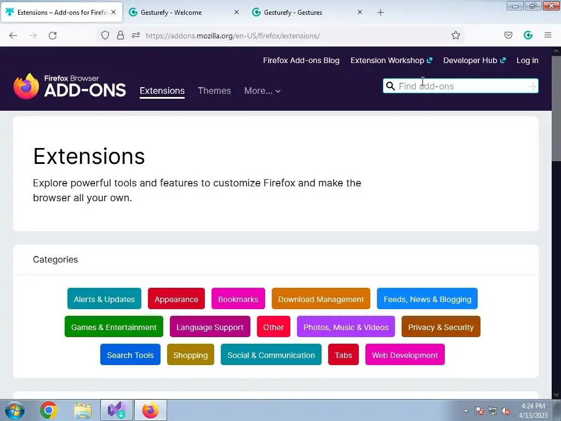Image resolution: width=561 pixels, height=421 pixels.
Task: Browse the Other category
Action: [x=273, y=327]
